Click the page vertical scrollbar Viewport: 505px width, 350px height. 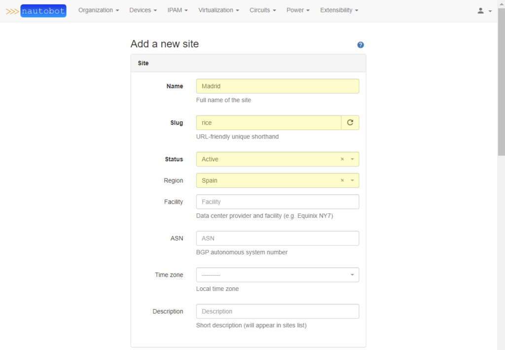(502, 82)
